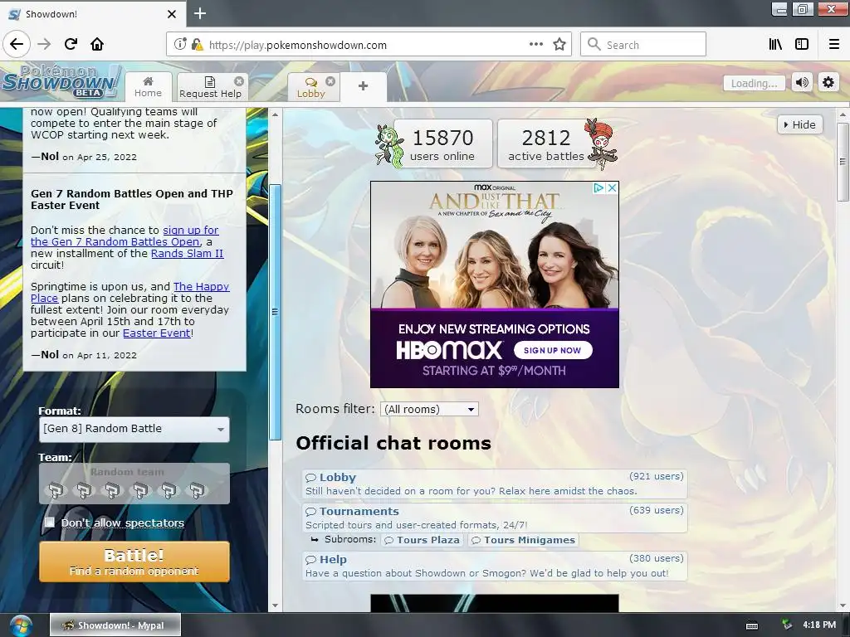The height and width of the screenshot is (637, 850).
Task: Close the Showdown! browser tab
Action: point(171,14)
